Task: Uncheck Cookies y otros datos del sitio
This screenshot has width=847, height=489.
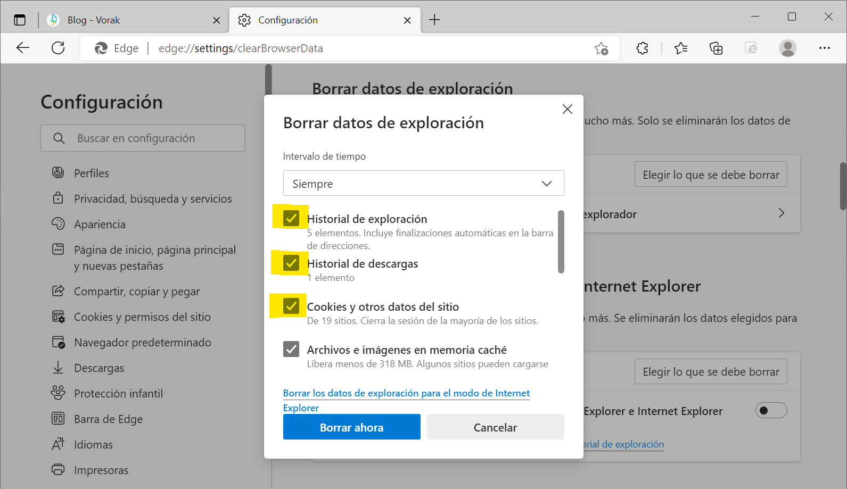Action: pos(291,306)
